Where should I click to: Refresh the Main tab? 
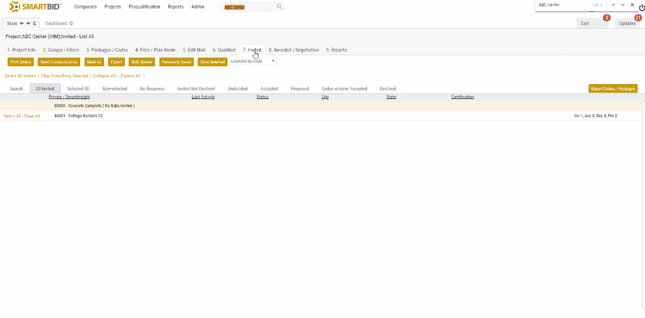pyautogui.click(x=35, y=23)
